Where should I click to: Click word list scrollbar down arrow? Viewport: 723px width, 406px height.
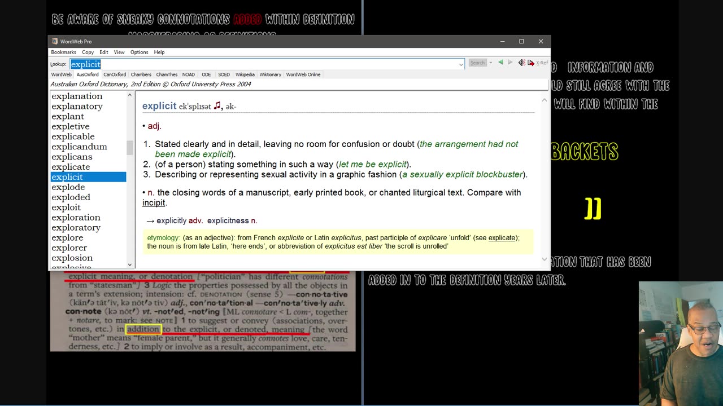tap(129, 264)
